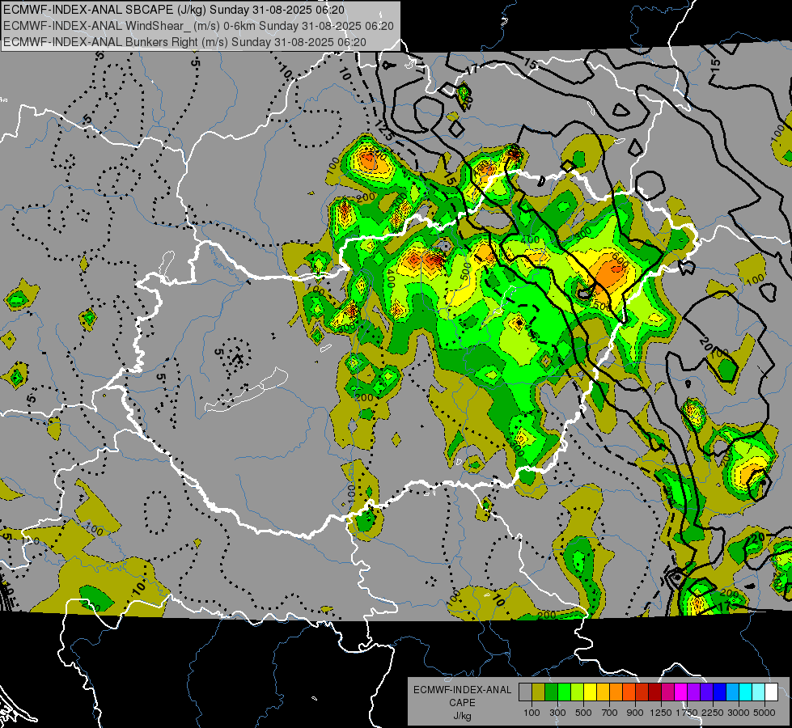792x728 pixels.
Task: Click the pure yellow legend swatch
Action: pyautogui.click(x=591, y=692)
